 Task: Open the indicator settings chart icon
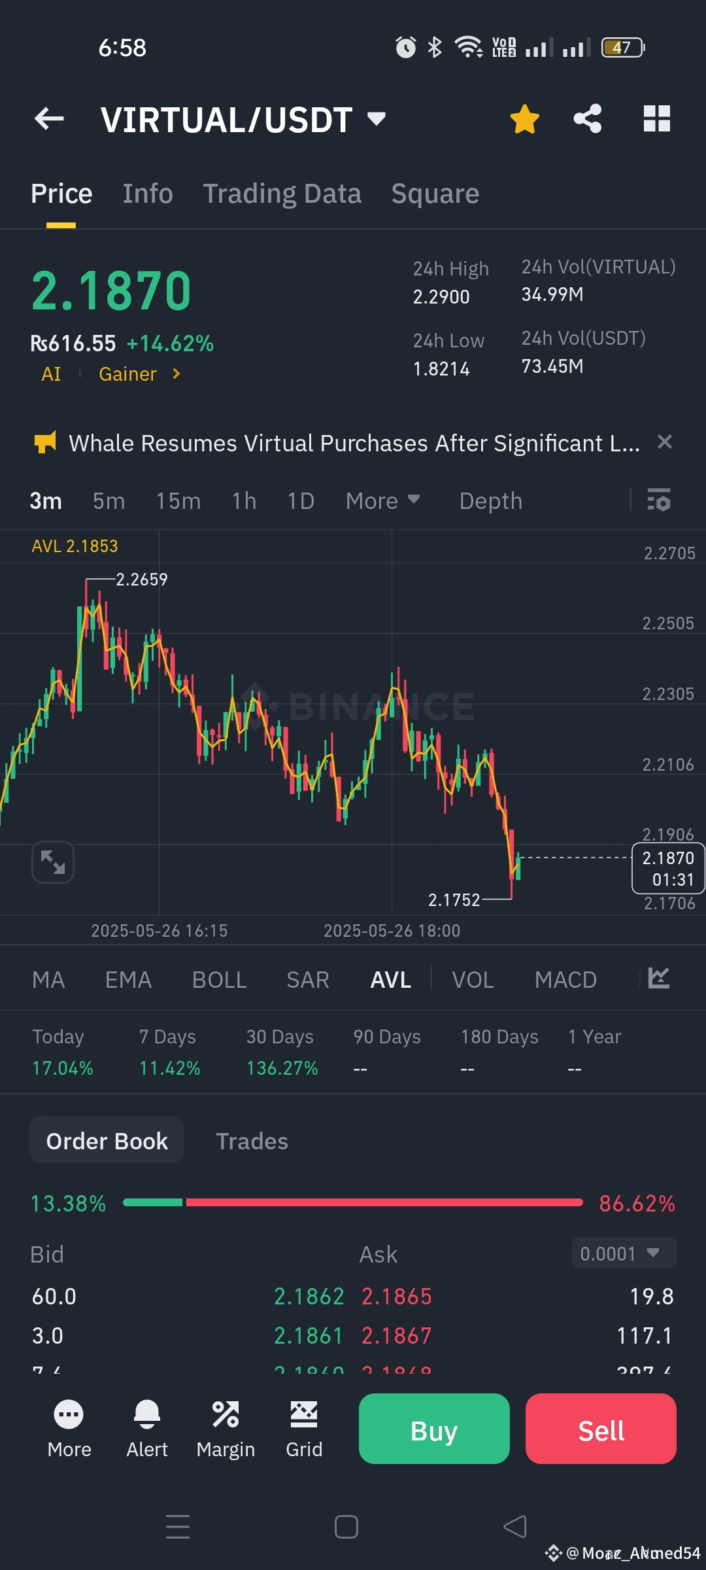659,978
